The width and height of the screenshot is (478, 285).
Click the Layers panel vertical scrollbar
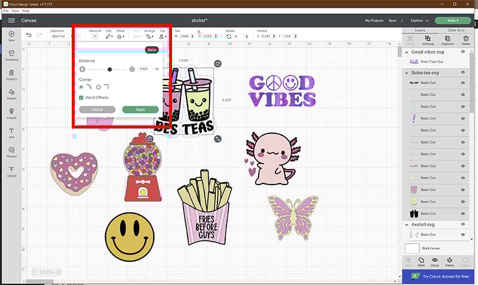tap(471, 82)
